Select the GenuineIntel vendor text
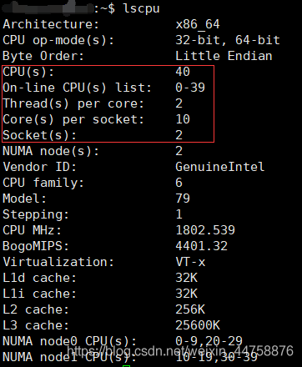302x367 pixels. click(x=220, y=167)
